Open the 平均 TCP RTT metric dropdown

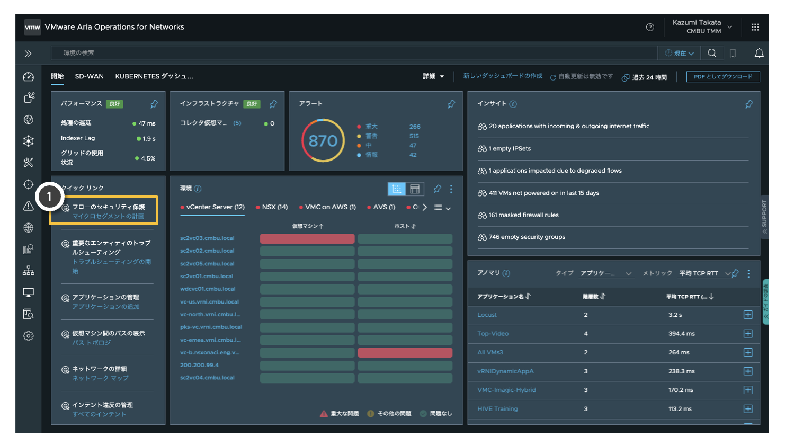[x=704, y=273]
